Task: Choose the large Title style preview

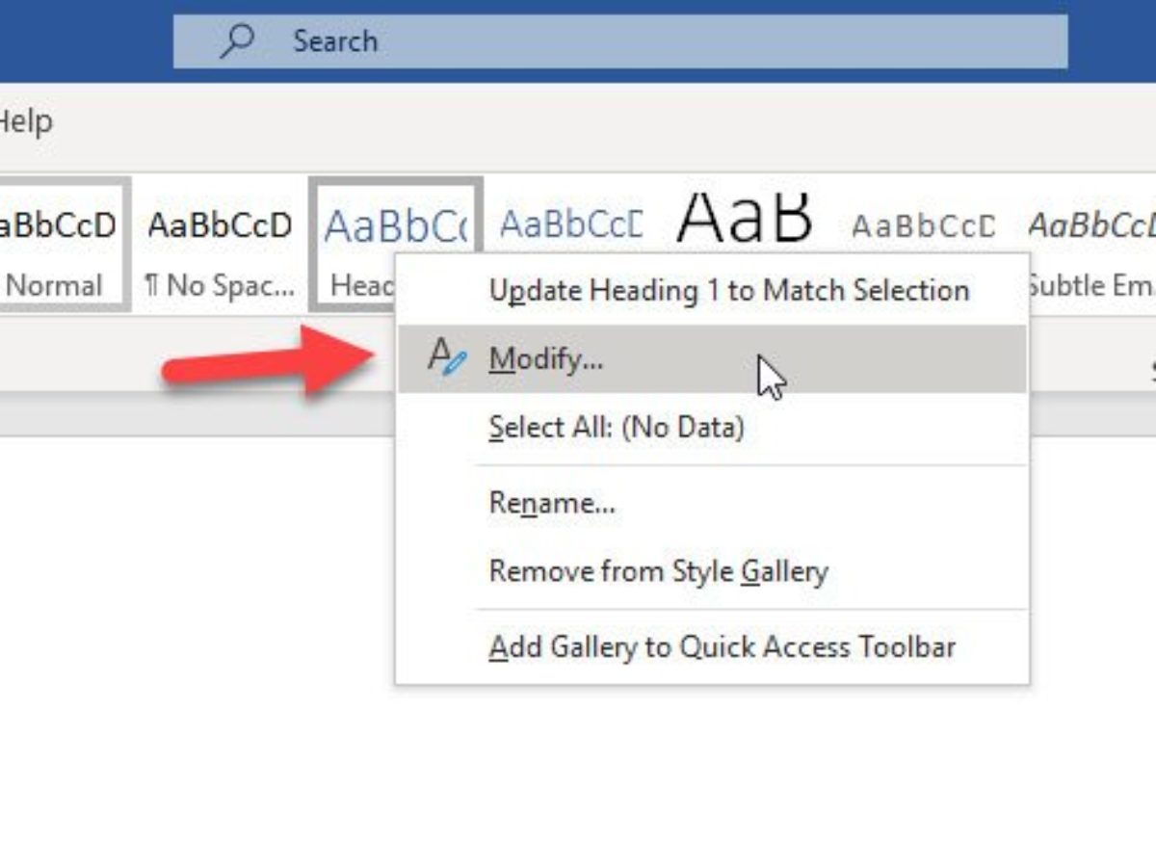Action: [x=744, y=220]
